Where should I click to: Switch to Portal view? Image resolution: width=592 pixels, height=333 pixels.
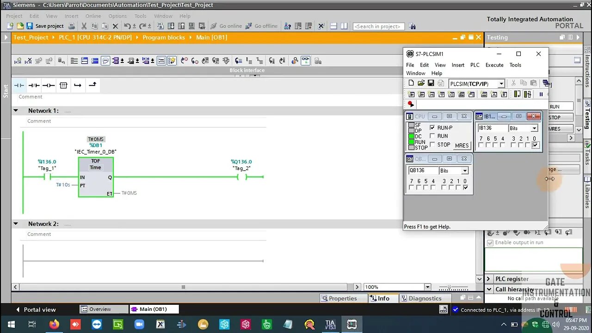tap(36, 309)
